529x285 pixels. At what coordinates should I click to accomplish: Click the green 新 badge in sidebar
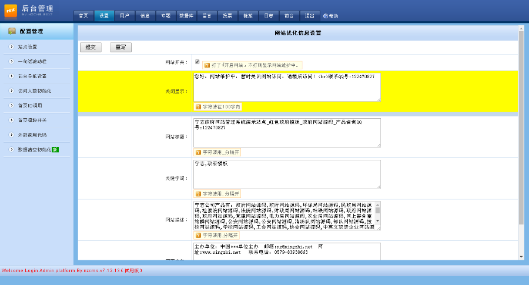(x=55, y=149)
